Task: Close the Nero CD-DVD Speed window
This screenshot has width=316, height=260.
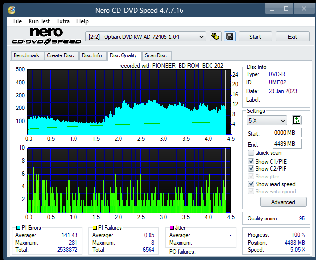Action: tap(304, 9)
